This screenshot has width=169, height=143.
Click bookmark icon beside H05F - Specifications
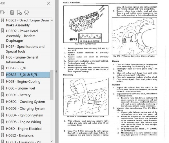(2, 46)
